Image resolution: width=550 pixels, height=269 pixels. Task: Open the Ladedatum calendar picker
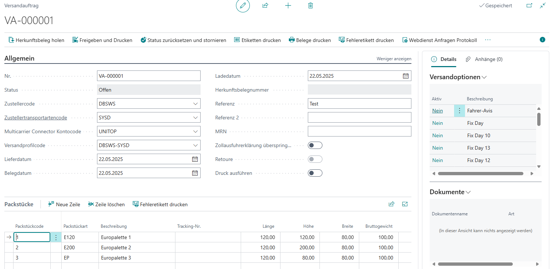point(406,76)
